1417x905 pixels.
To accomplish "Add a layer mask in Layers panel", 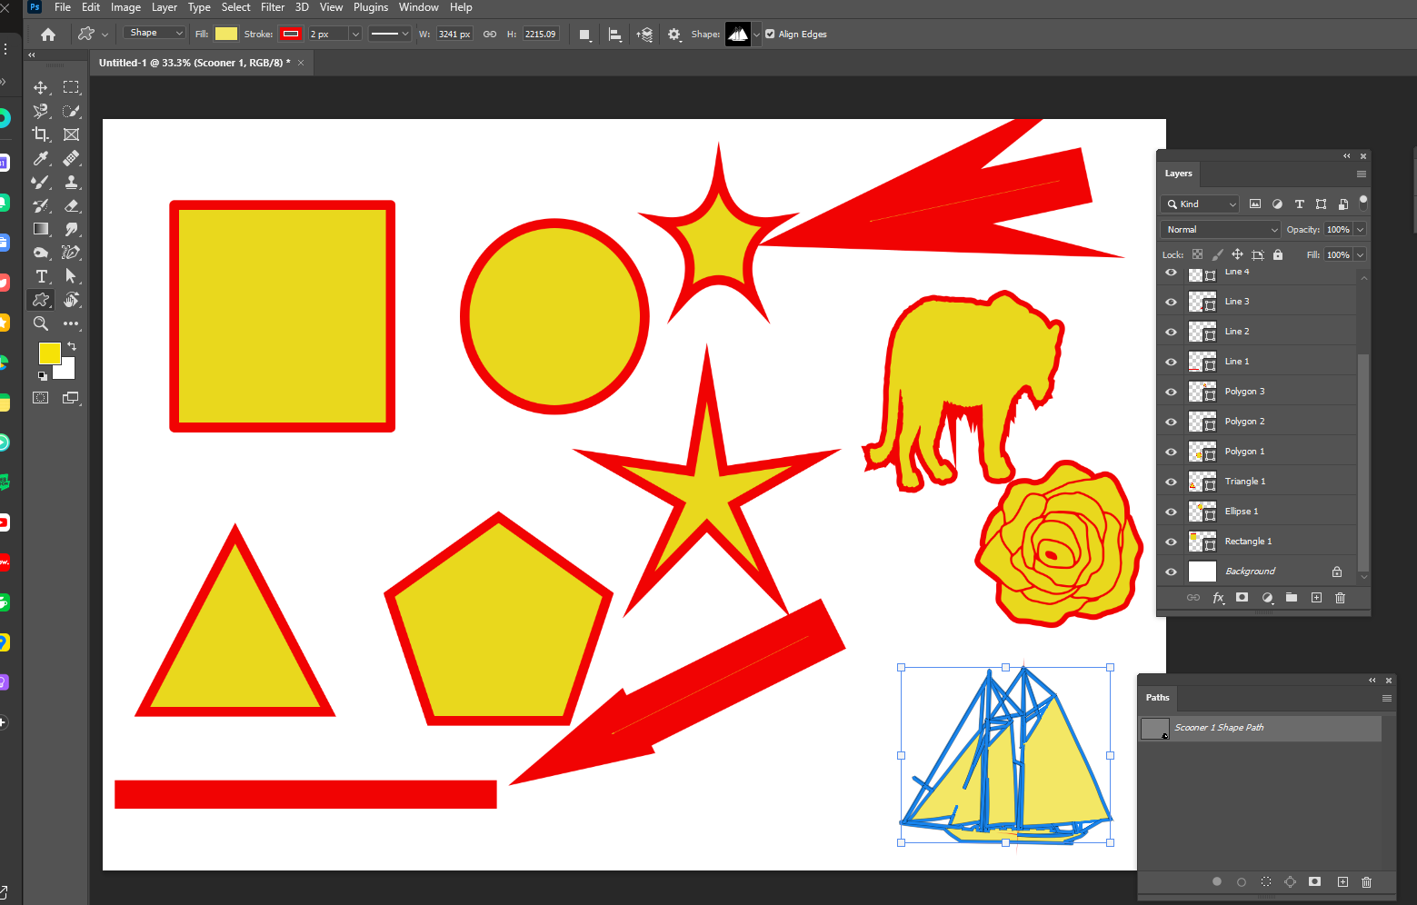I will click(x=1242, y=598).
